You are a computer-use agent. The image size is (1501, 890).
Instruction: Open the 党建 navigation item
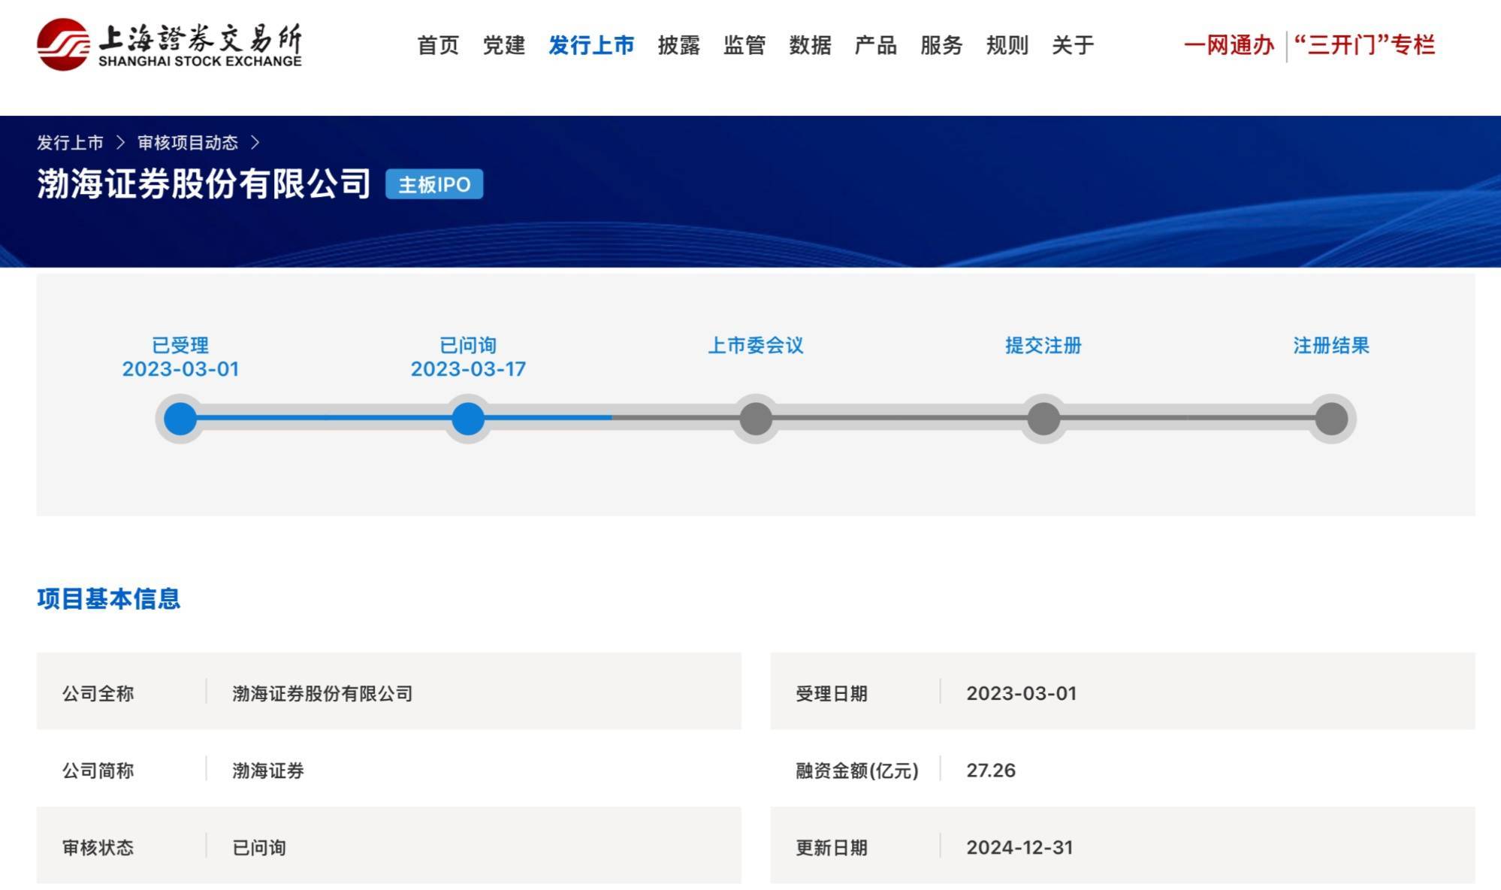click(503, 45)
